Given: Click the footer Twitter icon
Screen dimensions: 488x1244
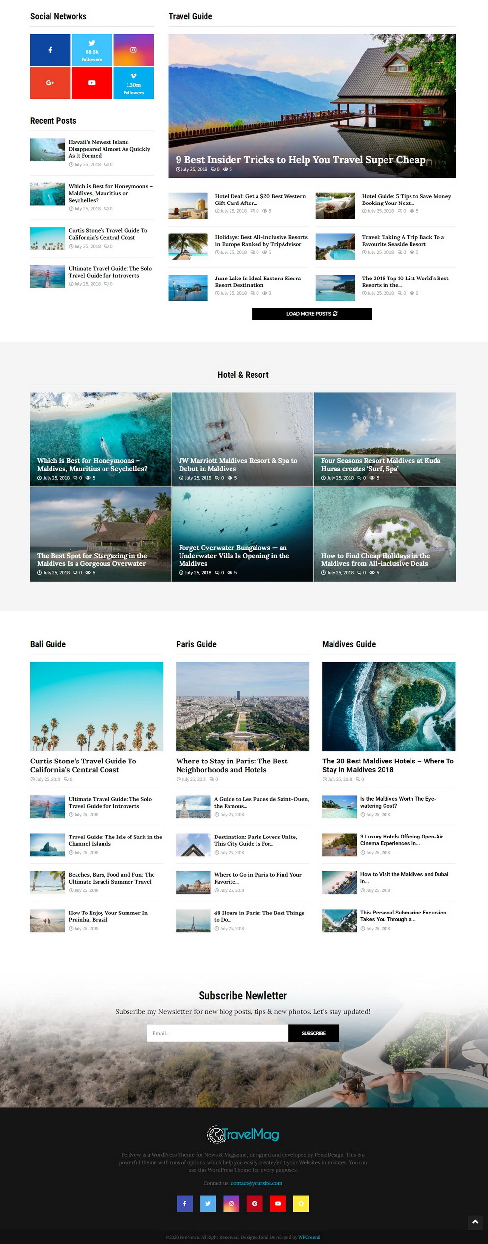Looking at the screenshot, I should tap(208, 1203).
